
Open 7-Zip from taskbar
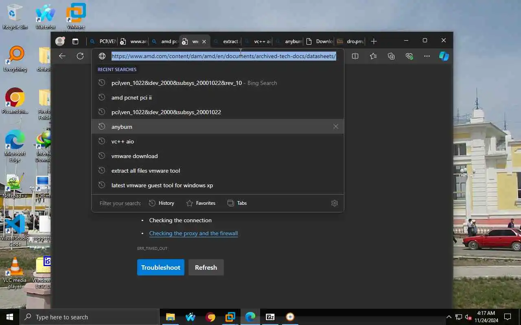270,317
